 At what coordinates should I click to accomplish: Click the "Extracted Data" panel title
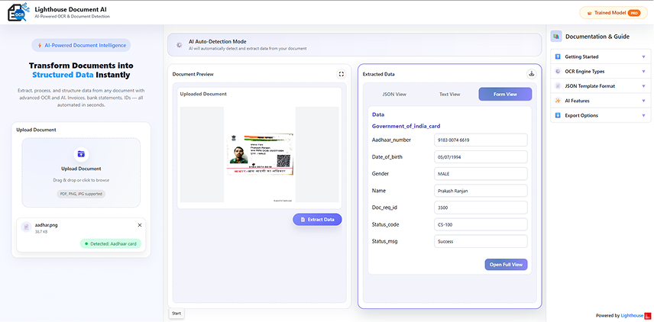click(378, 74)
